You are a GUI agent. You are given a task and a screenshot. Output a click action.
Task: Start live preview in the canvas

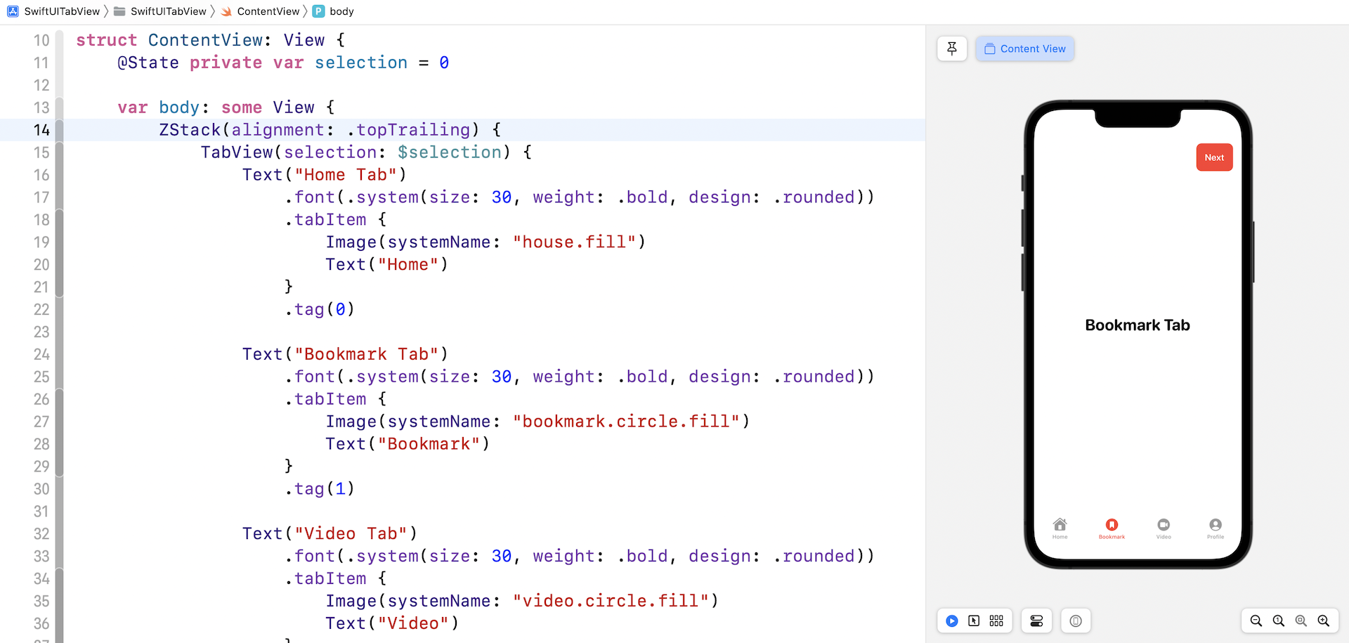(x=952, y=621)
